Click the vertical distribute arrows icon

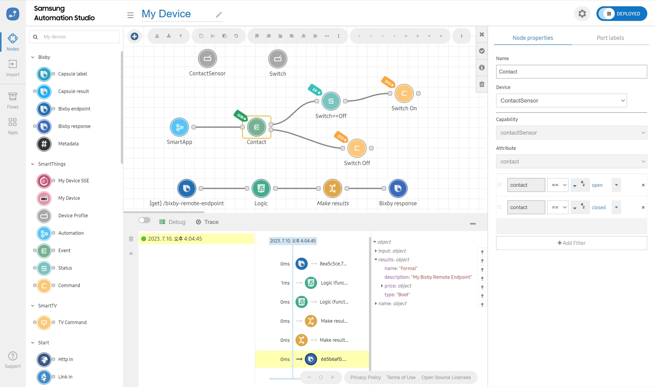pyautogui.click(x=339, y=36)
